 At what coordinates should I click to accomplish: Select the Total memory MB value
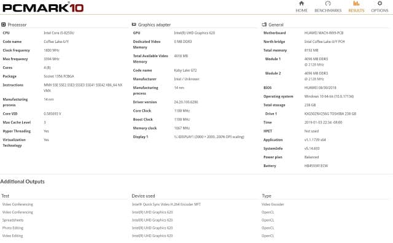click(311, 50)
